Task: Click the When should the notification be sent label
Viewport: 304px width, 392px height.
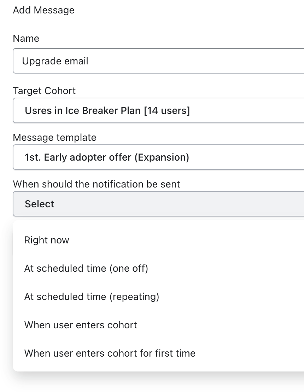Action: click(96, 184)
